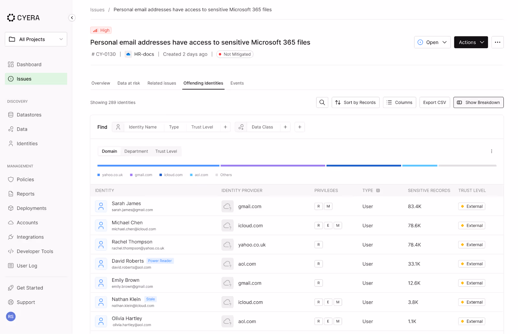Open Integrations in the sidebar
Viewport: 518px width, 334px height.
pyautogui.click(x=36, y=237)
